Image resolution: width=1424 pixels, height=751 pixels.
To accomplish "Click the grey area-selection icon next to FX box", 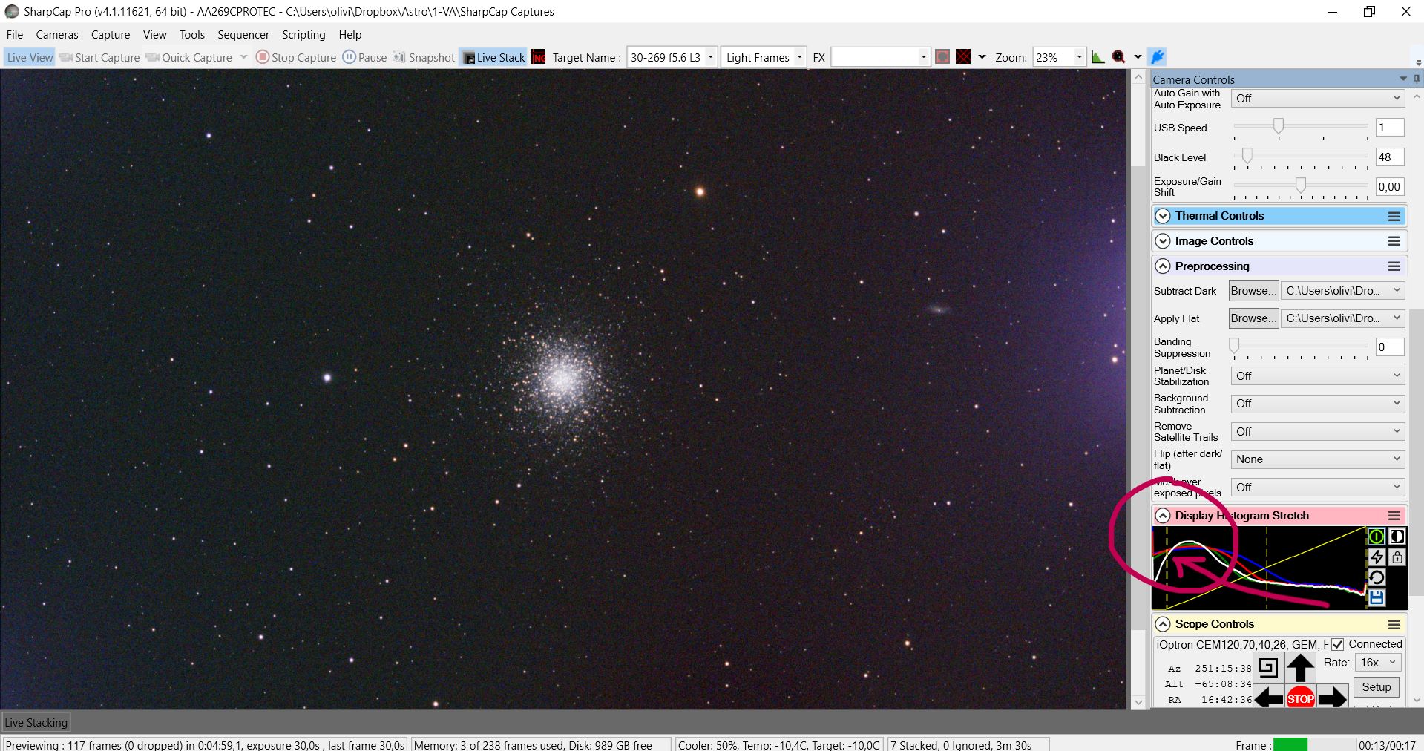I will [942, 57].
